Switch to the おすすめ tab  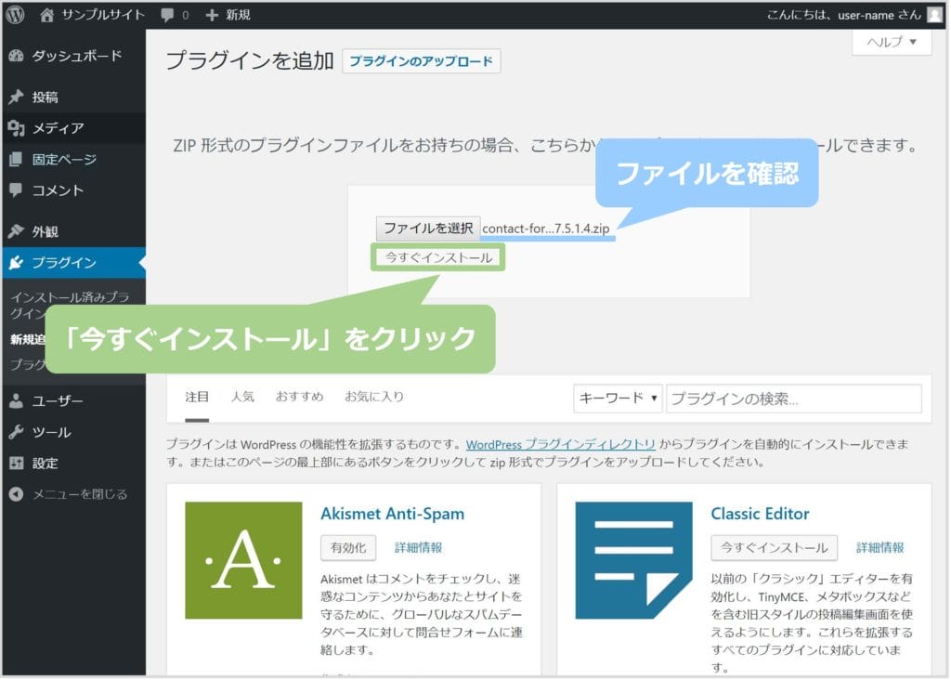[x=299, y=397]
